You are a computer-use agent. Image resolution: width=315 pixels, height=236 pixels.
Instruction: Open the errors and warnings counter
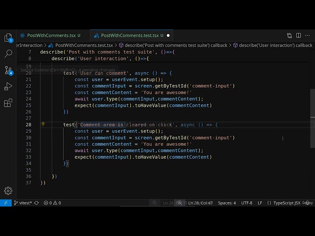tap(52, 203)
